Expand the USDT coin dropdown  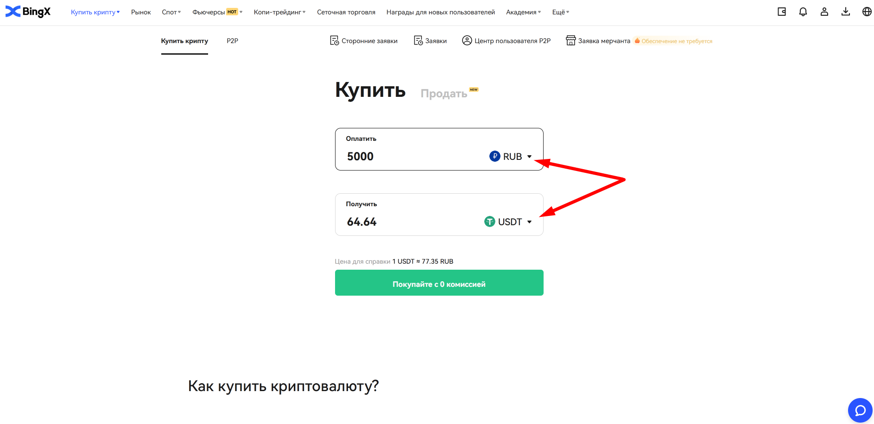508,222
